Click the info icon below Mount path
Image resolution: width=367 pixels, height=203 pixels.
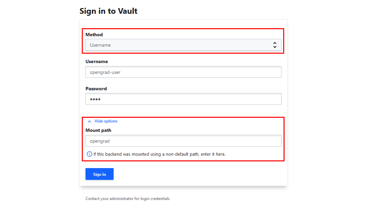click(89, 154)
